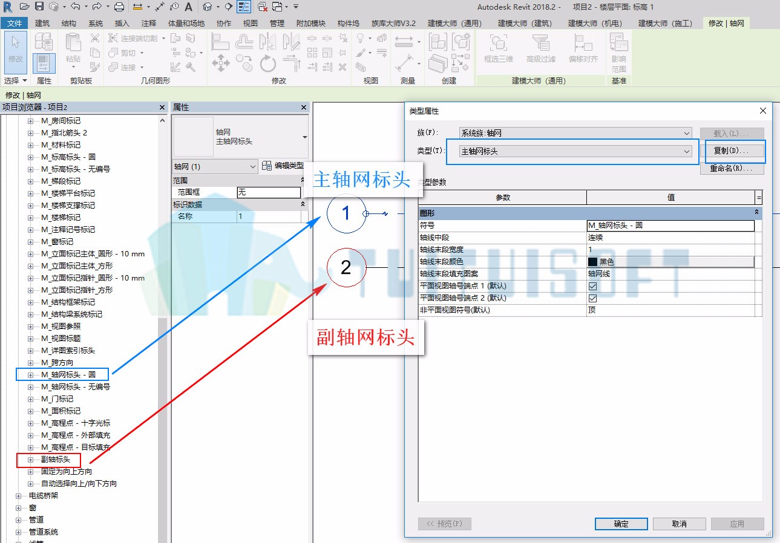
Task: Click the Properties palette icon in ribbon
Action: point(44,63)
